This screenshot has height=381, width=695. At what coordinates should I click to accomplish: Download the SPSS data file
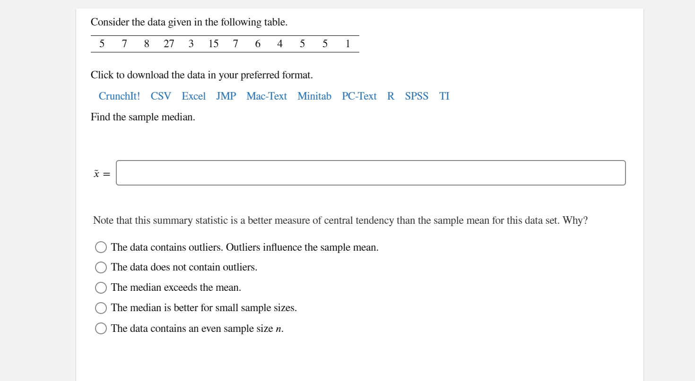click(416, 96)
